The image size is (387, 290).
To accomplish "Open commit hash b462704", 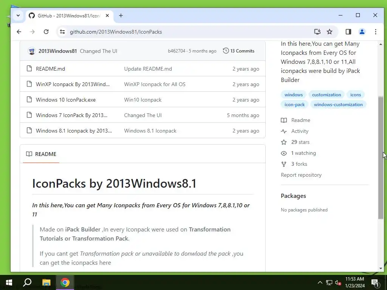I will coord(176,51).
